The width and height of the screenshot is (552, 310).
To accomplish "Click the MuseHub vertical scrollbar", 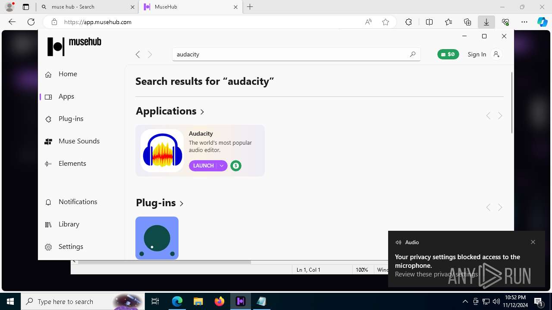I will pos(512,102).
